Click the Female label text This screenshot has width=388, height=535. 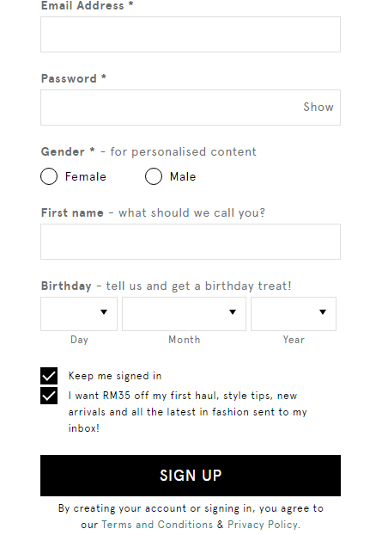(x=86, y=176)
